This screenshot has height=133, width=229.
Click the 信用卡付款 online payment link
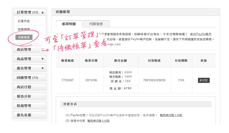(x=98, y=121)
